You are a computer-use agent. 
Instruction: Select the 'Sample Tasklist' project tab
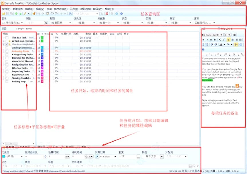pyautogui.click(x=24, y=29)
